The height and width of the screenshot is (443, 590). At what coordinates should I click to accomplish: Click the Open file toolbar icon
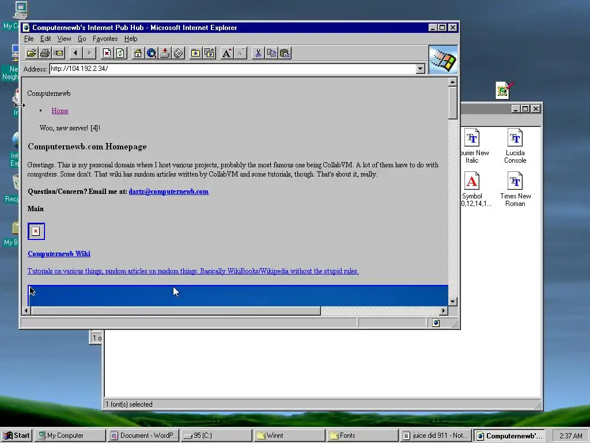click(32, 53)
